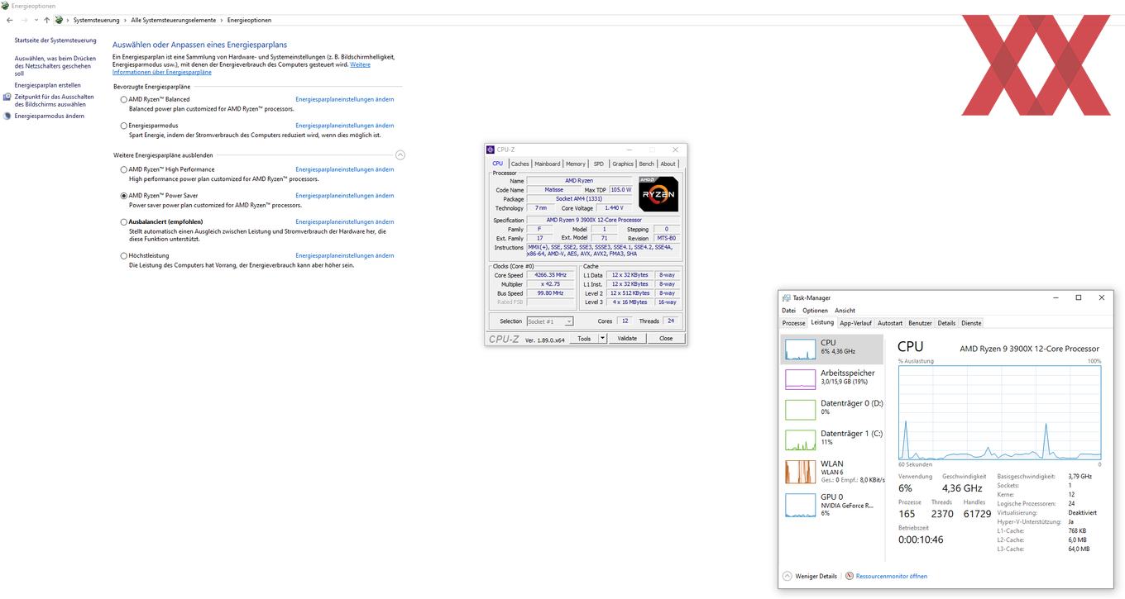The height and width of the screenshot is (599, 1125).
Task: Switch to Graphics tab in CPU-Z
Action: [623, 164]
